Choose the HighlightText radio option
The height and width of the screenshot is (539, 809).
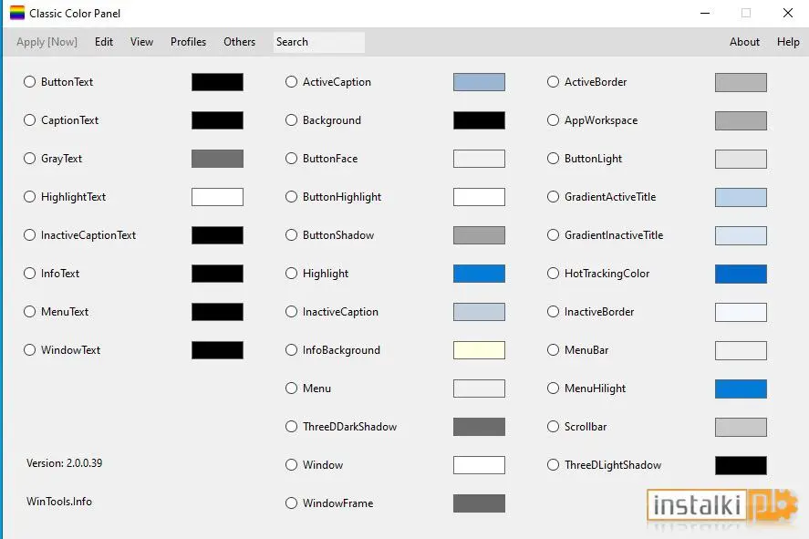tap(29, 196)
